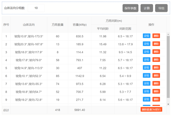
Task: Click scrollbar up arrow
Action: click(x=168, y=34)
